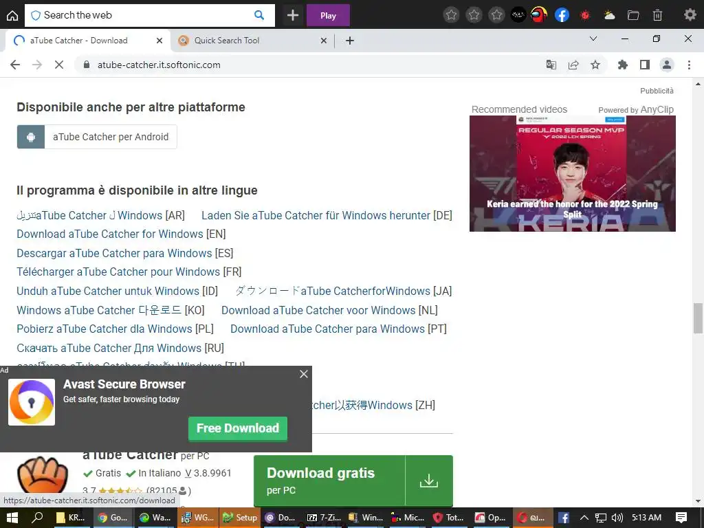Screen dimensions: 704x528
Task: Click the blue search magnifier icon
Action: pyautogui.click(x=259, y=15)
